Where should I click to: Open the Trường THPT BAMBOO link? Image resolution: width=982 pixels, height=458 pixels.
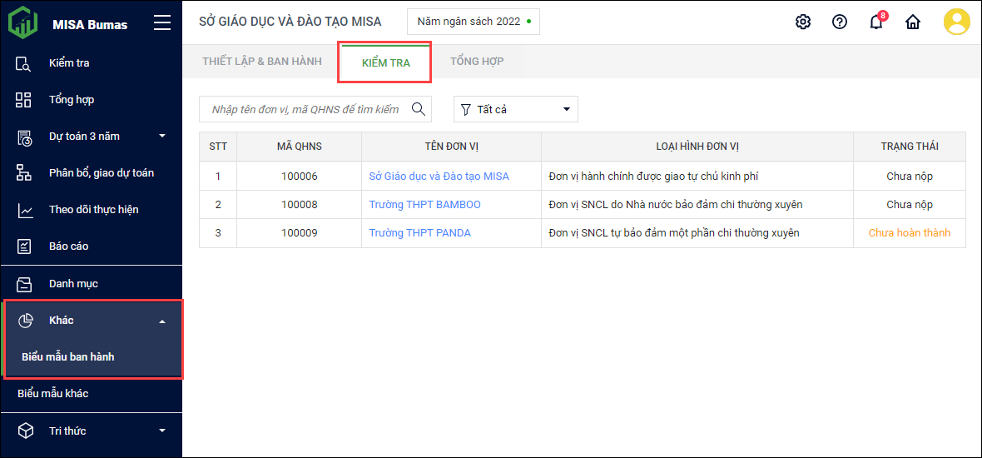[424, 205]
